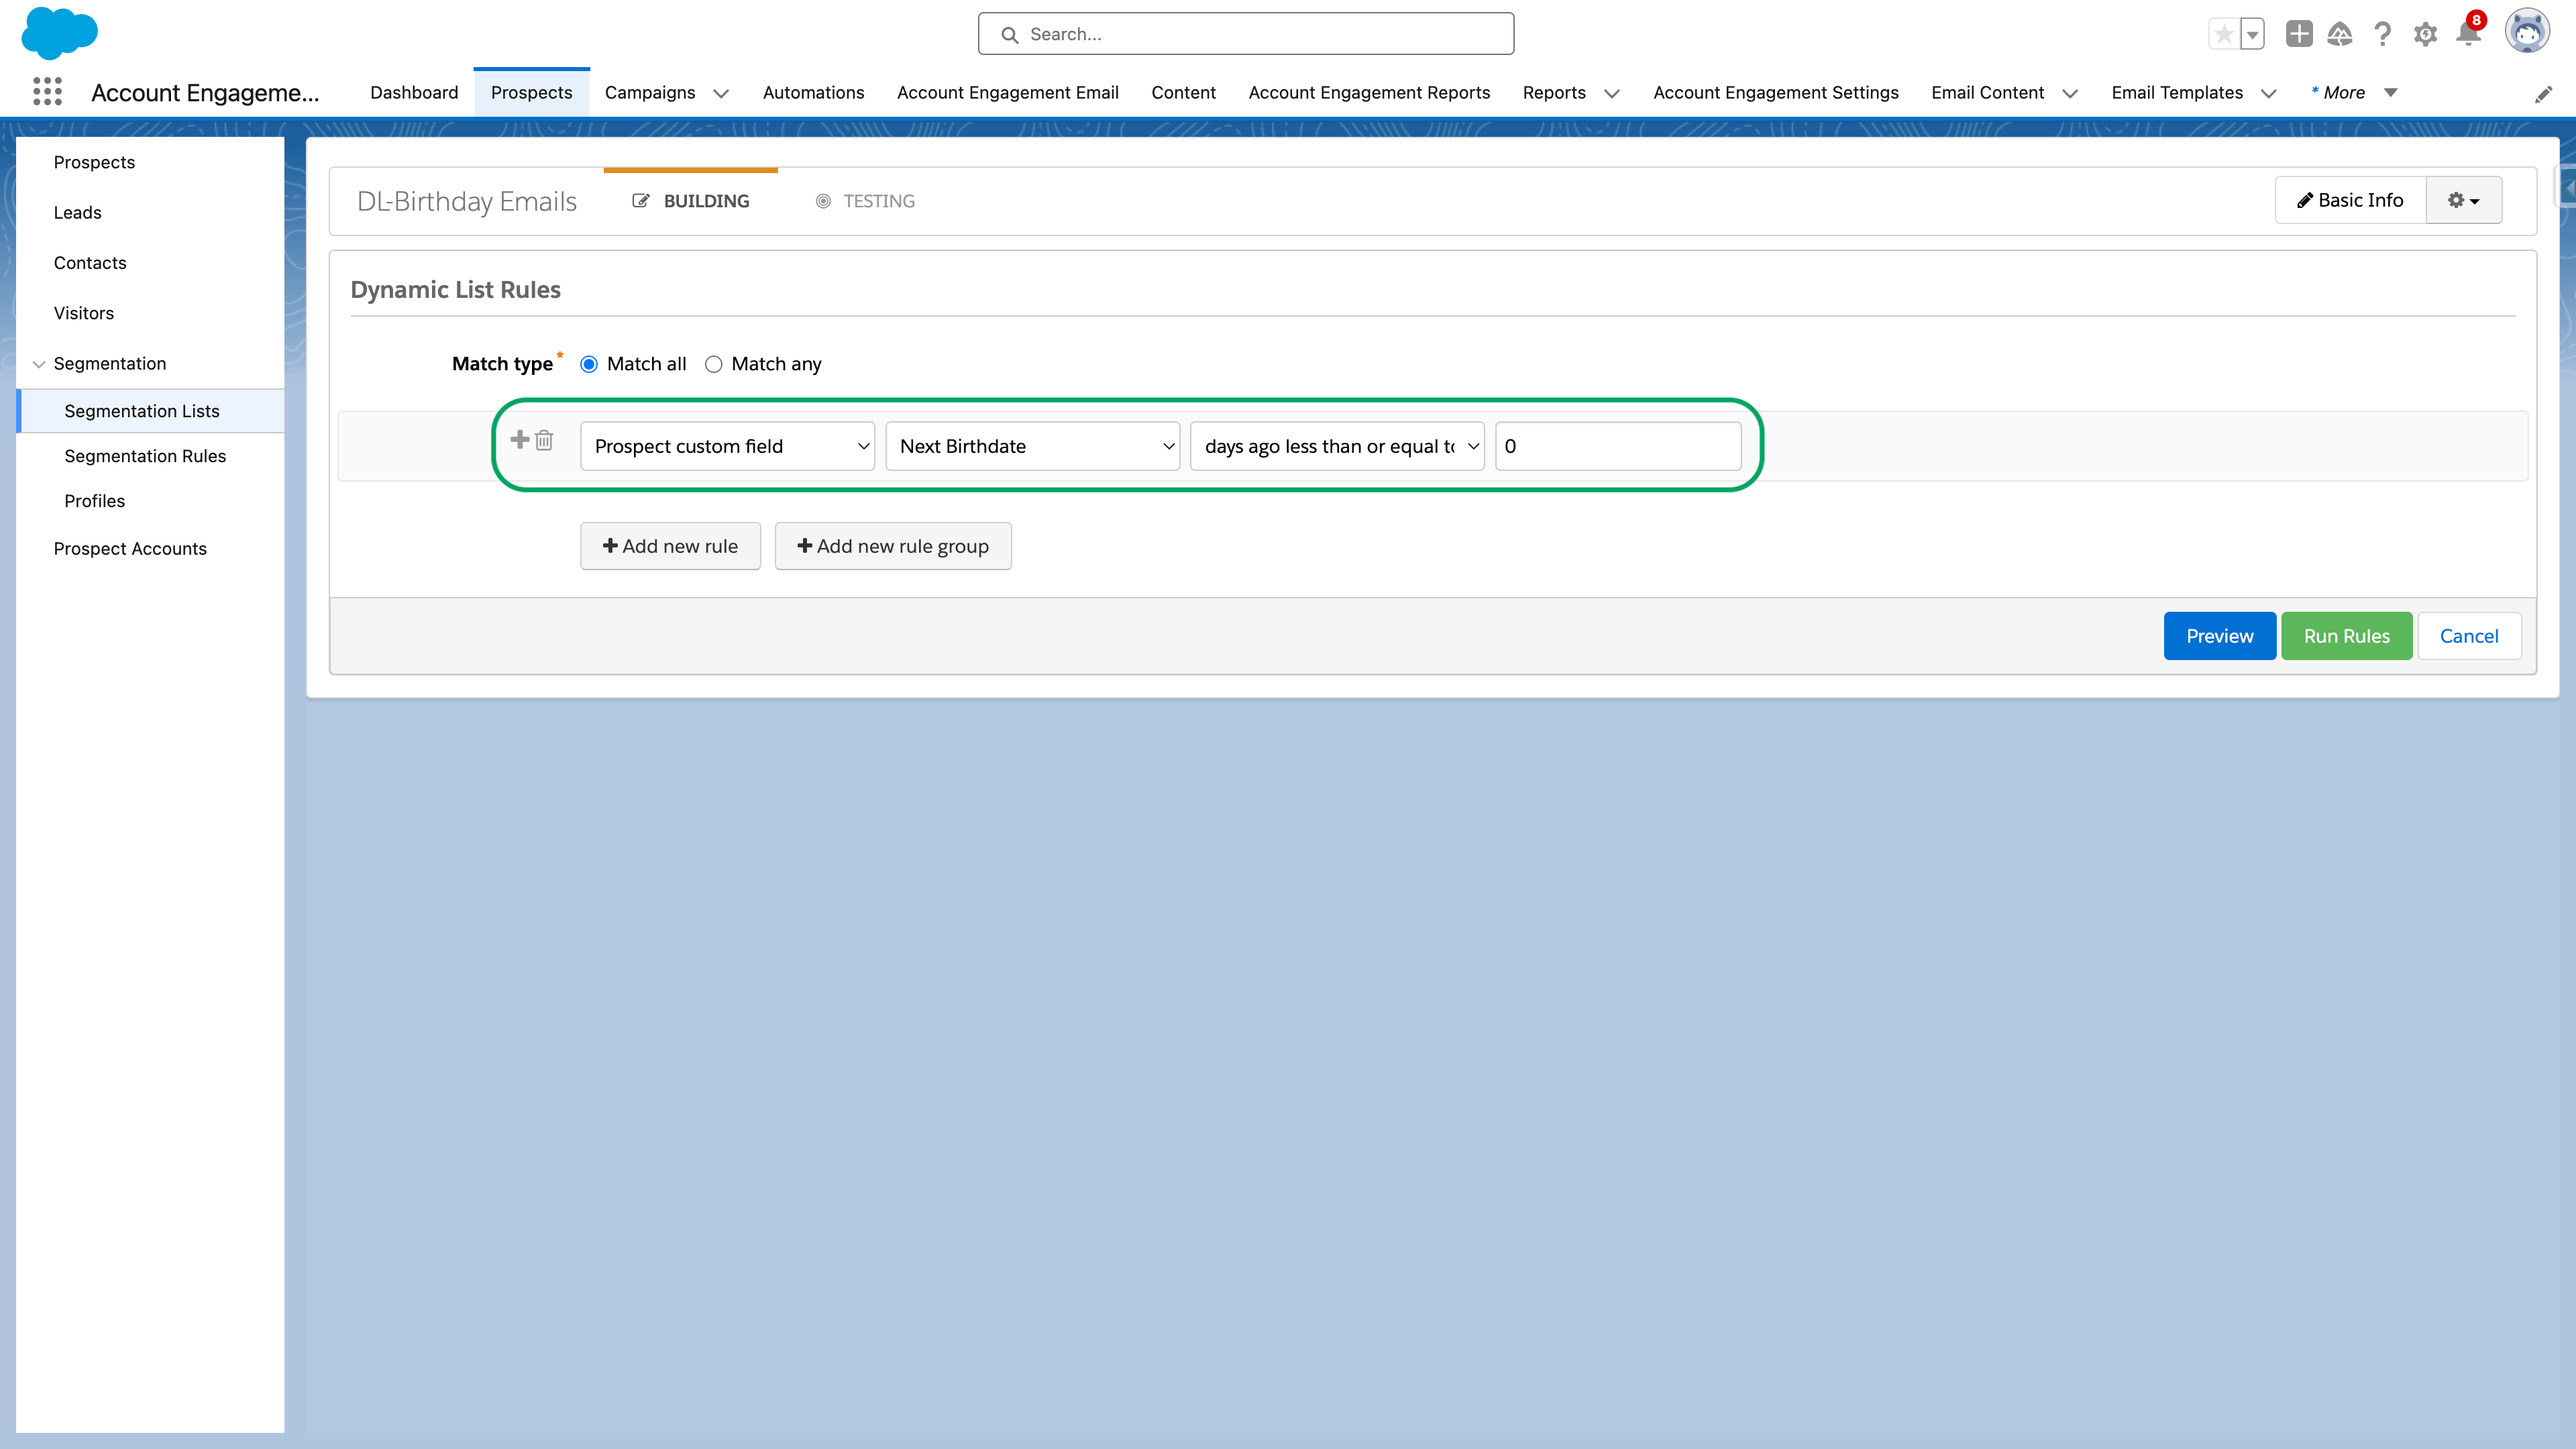Select the Match any radio button
Screen dimensions: 2576x1449
[x=713, y=364]
